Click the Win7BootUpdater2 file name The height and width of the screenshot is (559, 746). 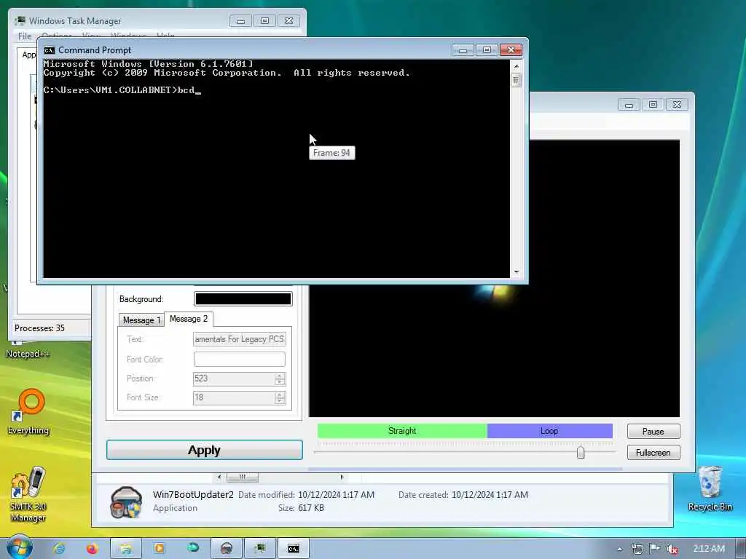point(193,494)
